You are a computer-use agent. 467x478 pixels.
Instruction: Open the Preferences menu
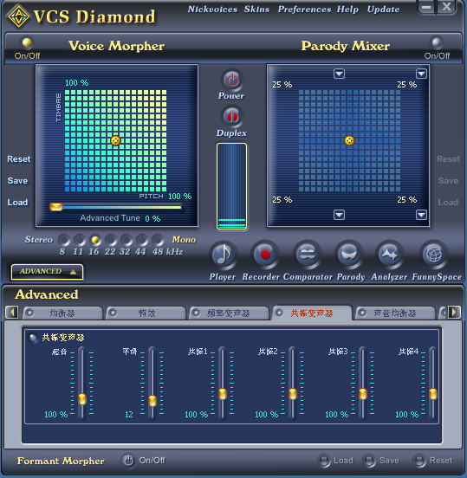click(x=304, y=10)
